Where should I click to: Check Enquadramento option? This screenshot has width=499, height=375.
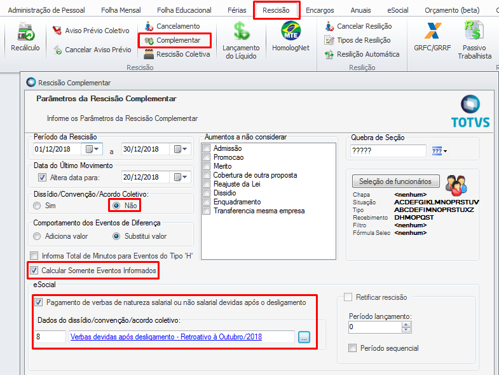pos(207,202)
